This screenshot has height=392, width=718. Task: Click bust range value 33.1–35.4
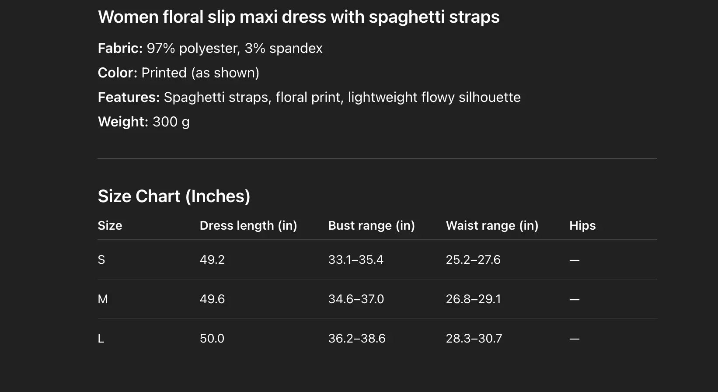(x=356, y=260)
